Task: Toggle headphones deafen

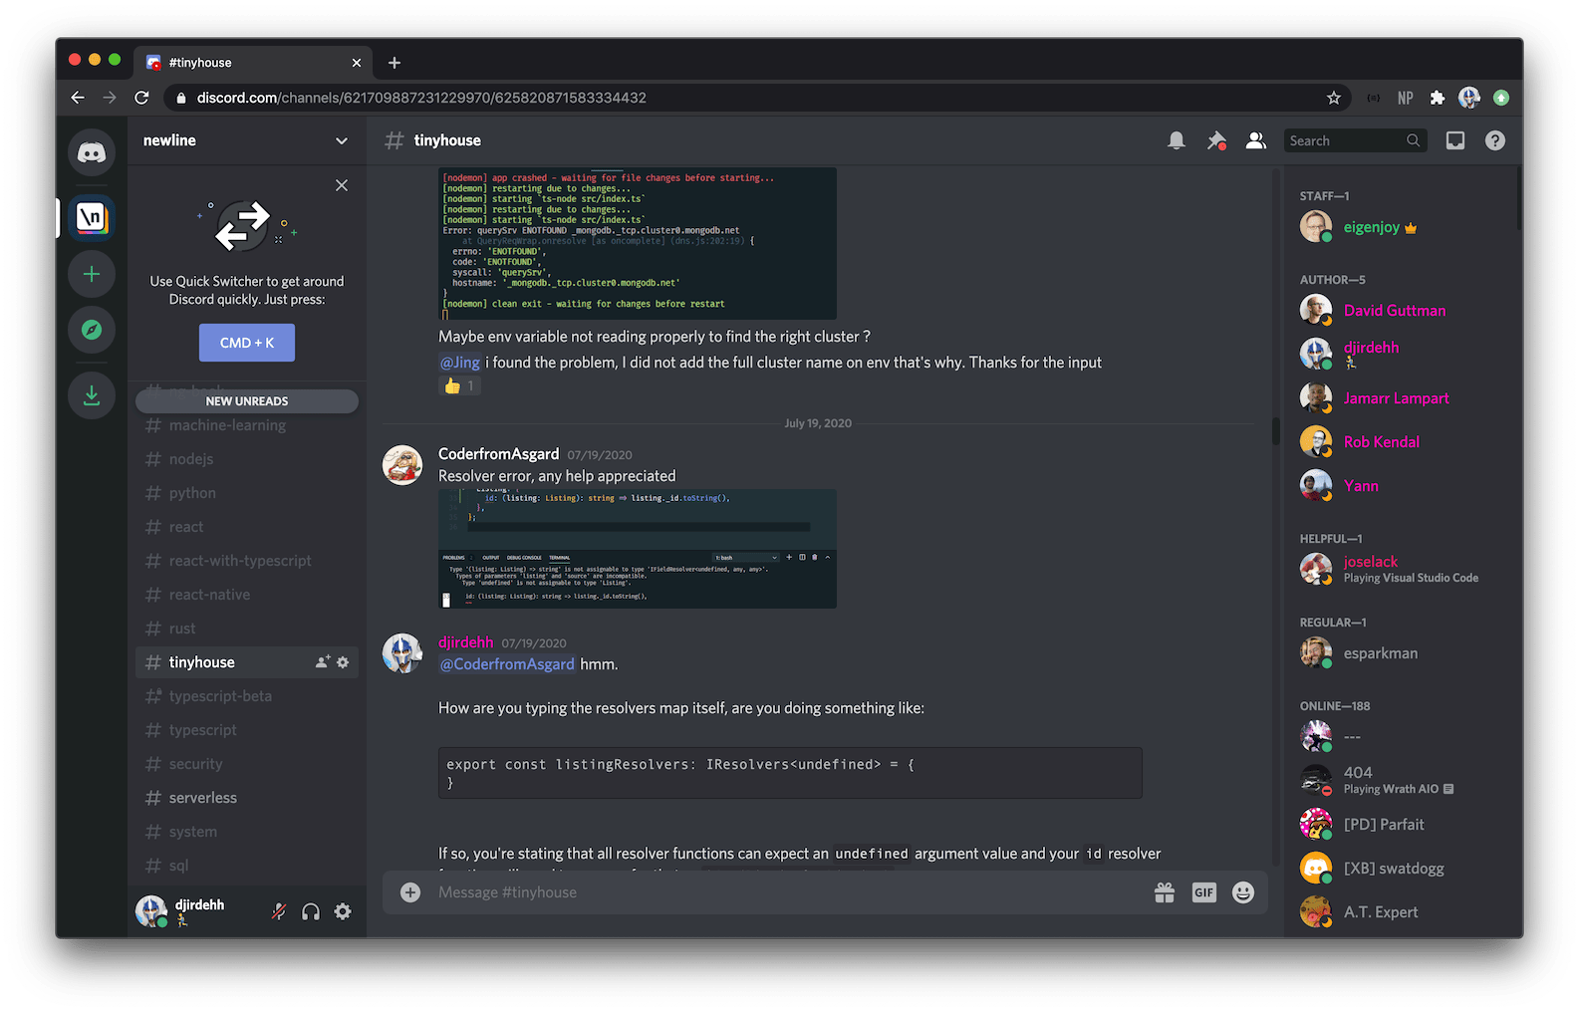Action: pos(311,911)
